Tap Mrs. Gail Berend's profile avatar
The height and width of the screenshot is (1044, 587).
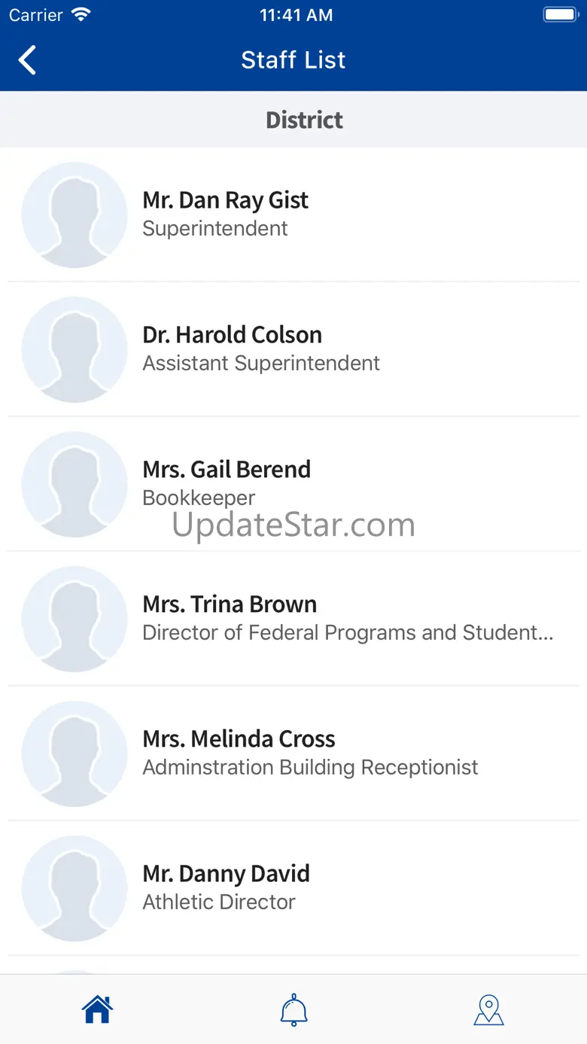tap(75, 484)
